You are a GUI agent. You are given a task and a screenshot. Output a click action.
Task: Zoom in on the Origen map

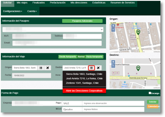113,26
